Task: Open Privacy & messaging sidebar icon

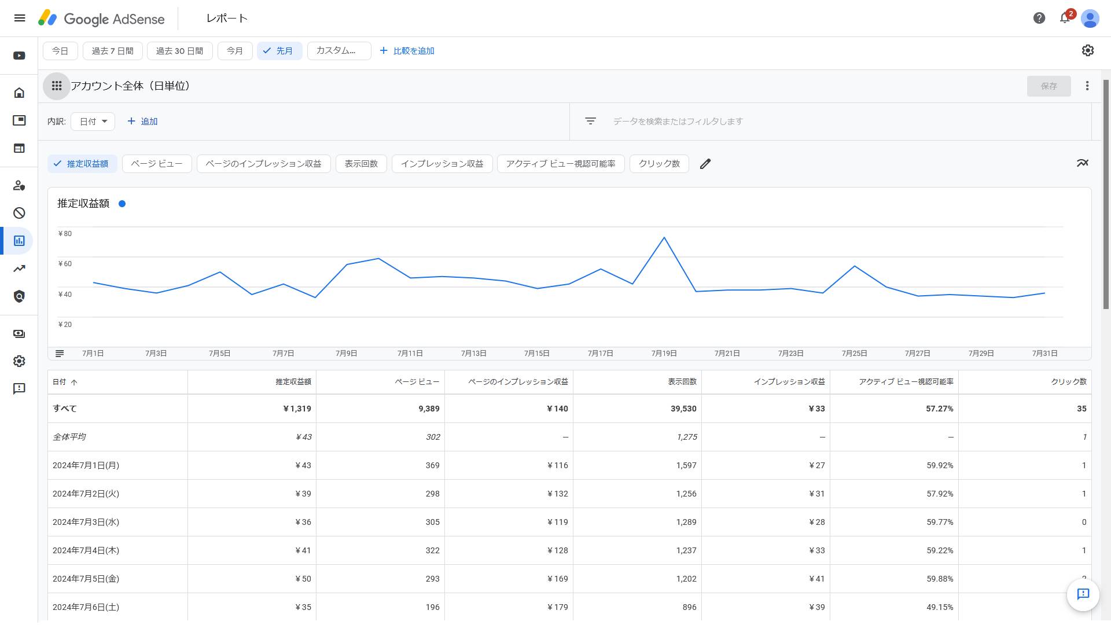Action: click(19, 185)
